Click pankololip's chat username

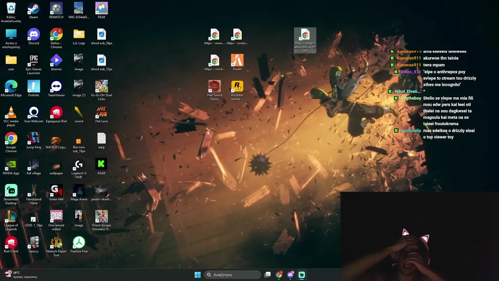coord(411,131)
